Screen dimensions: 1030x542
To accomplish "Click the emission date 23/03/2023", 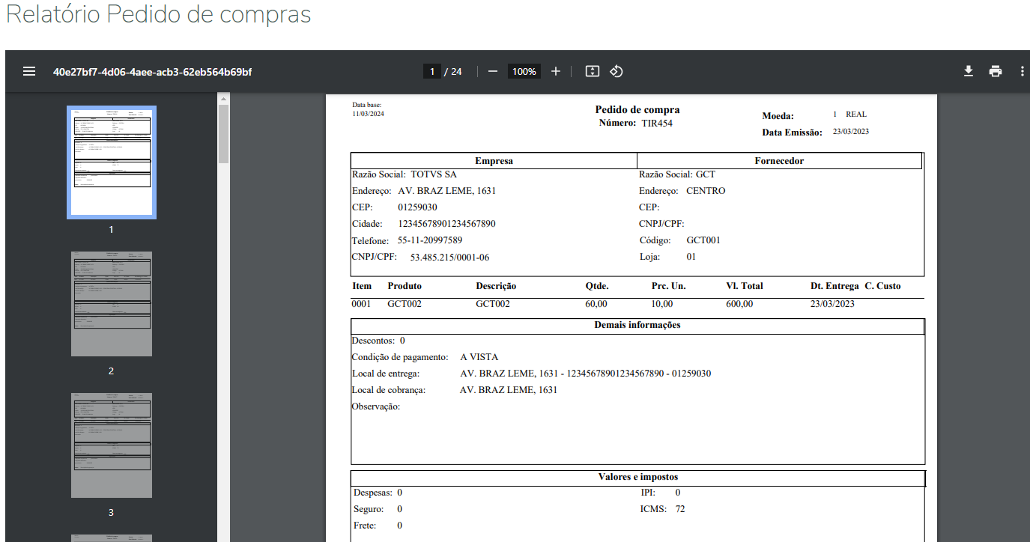I will pos(851,131).
